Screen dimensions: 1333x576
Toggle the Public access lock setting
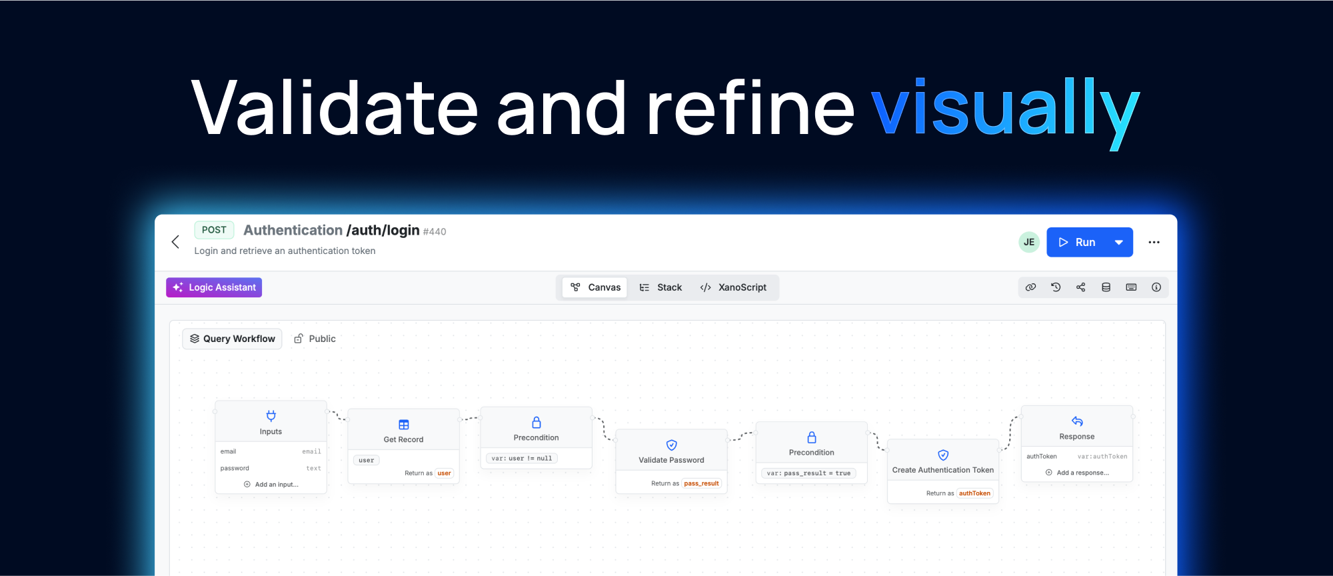tap(315, 339)
